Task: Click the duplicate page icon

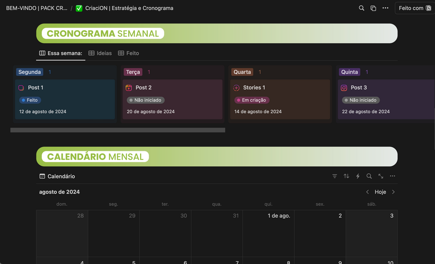Action: [x=373, y=8]
